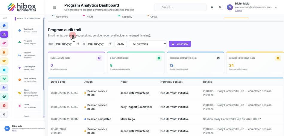Open the teal people group rail icon

[4, 97]
